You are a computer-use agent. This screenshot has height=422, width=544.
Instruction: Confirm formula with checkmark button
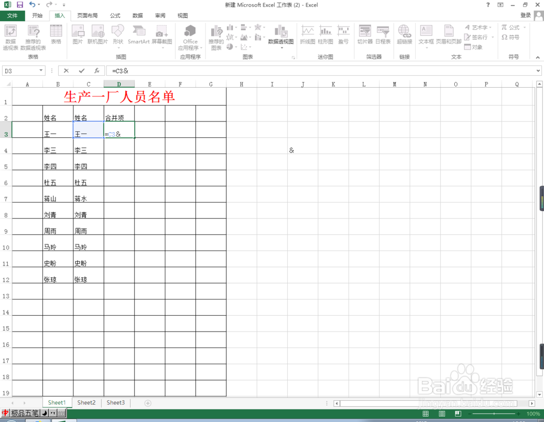pos(82,71)
